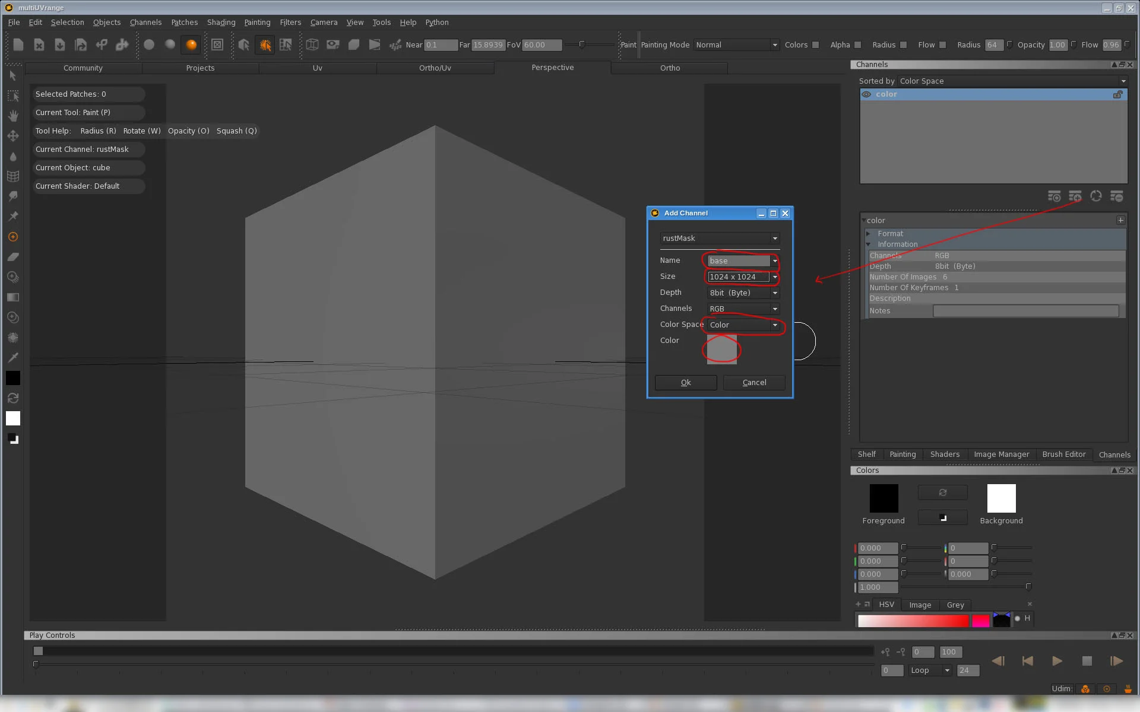
Task: Select the warp grid tool
Action: (x=13, y=176)
